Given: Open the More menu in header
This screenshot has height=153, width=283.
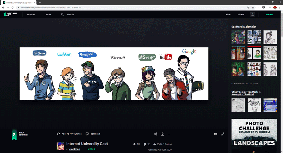Looking at the screenshot, I should (48, 14).
